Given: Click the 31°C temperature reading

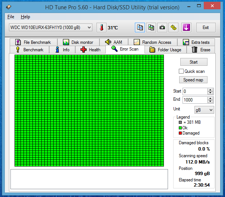Looking at the screenshot, I should tap(112, 28).
